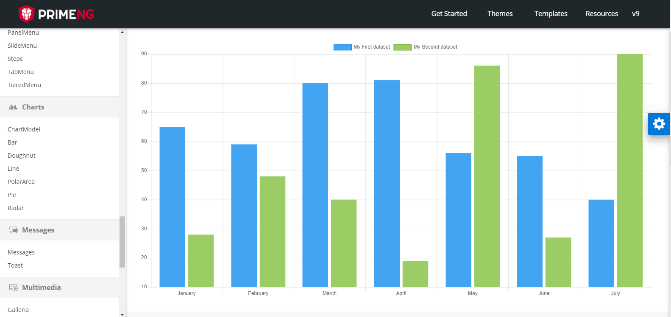Click sidebar scrollbar down arrow
The height and width of the screenshot is (317, 671).
[x=122, y=314]
